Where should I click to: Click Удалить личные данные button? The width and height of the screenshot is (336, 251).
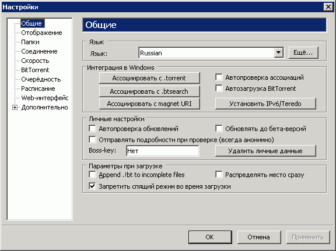[265, 151]
